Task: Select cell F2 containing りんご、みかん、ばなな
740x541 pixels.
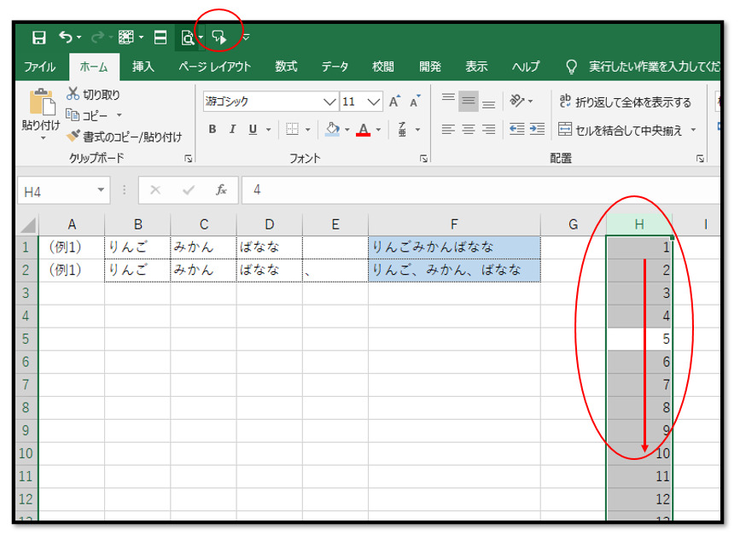Action: pyautogui.click(x=453, y=270)
